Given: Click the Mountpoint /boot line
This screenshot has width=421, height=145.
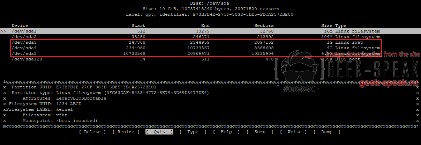Looking at the screenshot, I should (x=60, y=121).
